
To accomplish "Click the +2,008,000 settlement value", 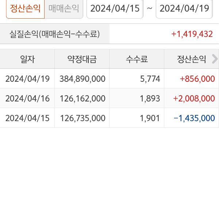I will pos(194,98).
